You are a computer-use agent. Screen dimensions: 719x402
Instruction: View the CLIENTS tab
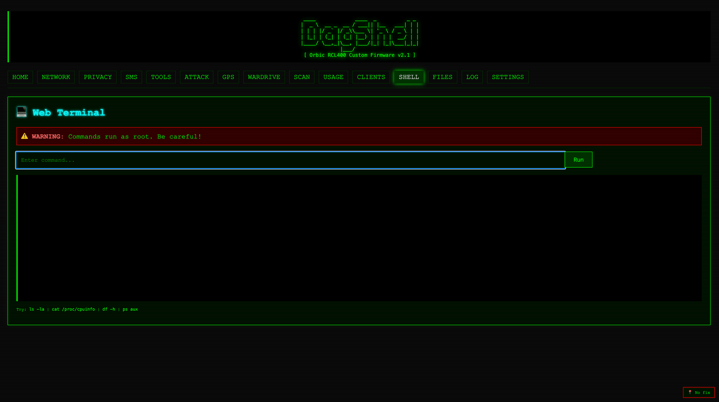[371, 77]
